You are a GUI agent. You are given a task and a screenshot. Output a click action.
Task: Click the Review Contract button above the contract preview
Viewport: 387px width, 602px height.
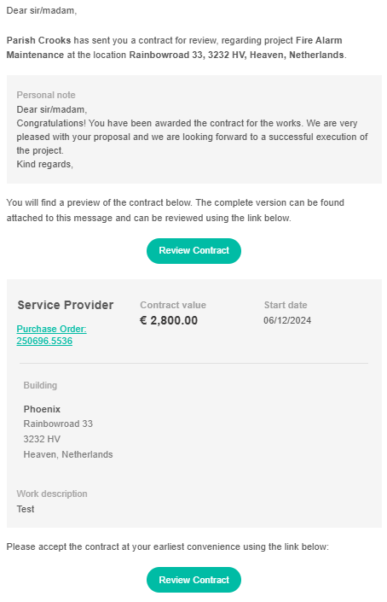[x=193, y=251]
